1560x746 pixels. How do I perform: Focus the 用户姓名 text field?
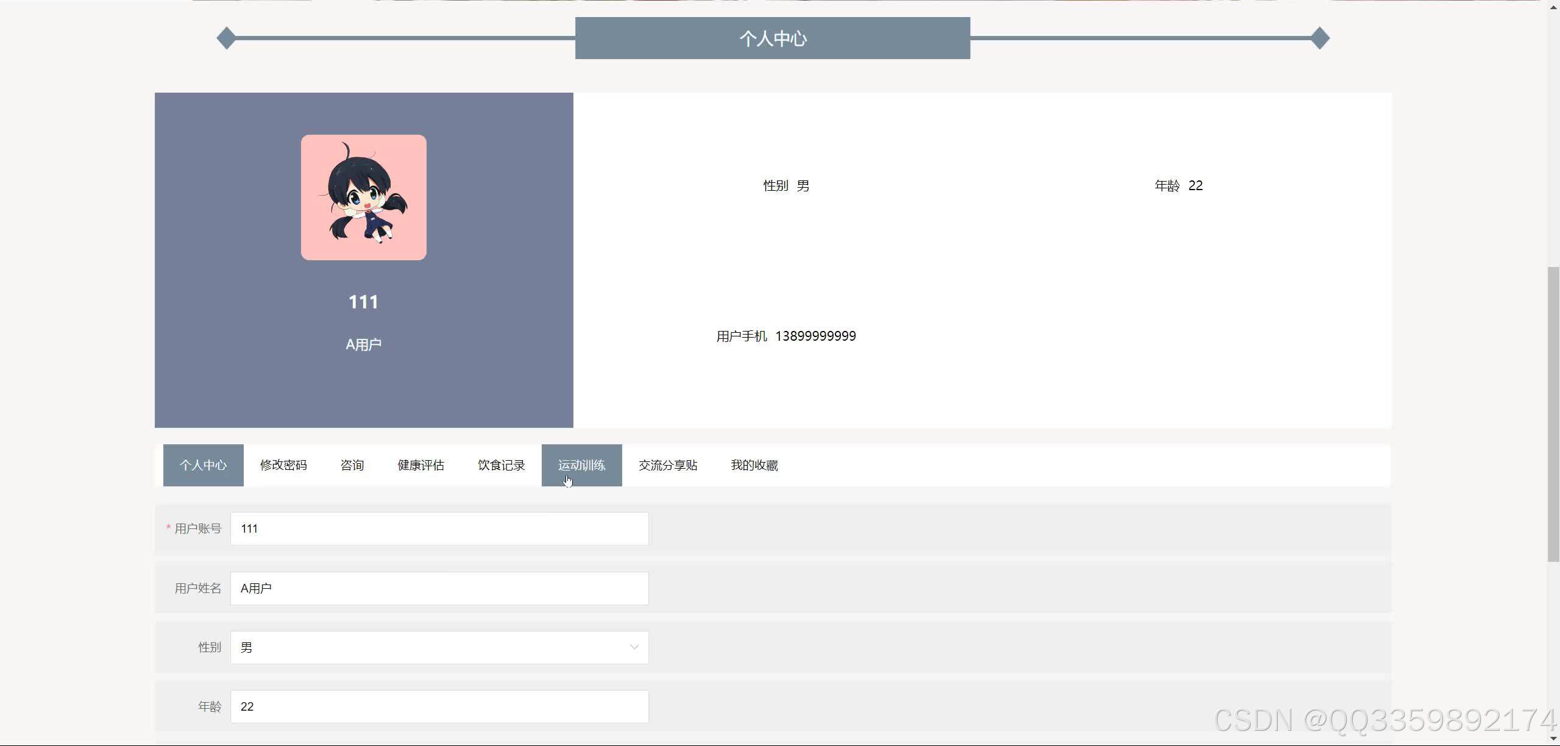[439, 588]
